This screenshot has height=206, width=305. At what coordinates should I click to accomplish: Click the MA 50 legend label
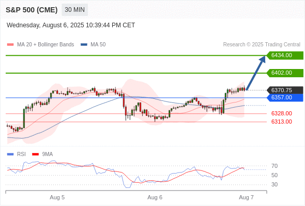tap(98, 45)
